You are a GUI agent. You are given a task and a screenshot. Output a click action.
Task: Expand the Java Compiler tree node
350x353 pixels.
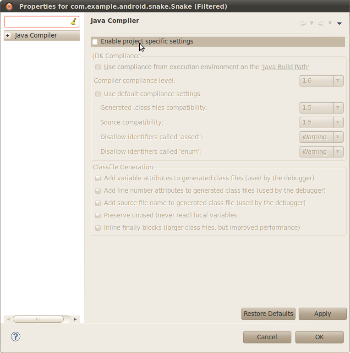(x=8, y=36)
